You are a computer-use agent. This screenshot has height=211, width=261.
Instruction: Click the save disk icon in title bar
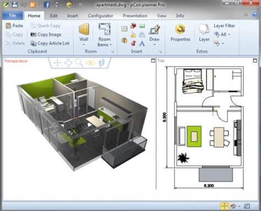pos(15,4)
